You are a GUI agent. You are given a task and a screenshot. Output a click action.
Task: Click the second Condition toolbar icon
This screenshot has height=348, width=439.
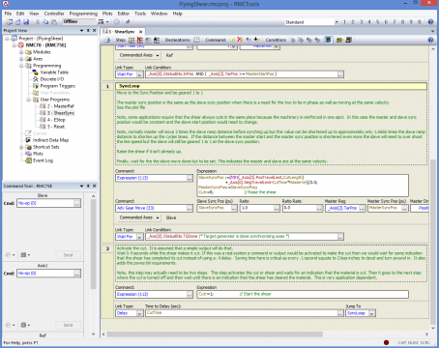click(301, 40)
